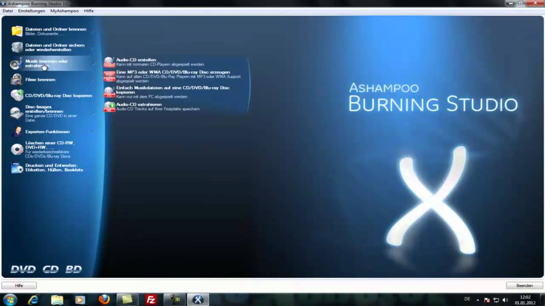Switch to Ashampoo Burning Studio taskbar button
545x306 pixels.
(198, 300)
